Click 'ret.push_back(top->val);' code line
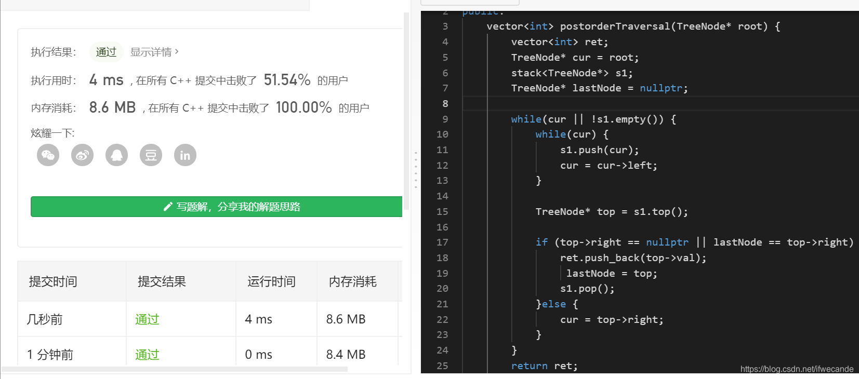This screenshot has height=379, width=859. (x=633, y=258)
